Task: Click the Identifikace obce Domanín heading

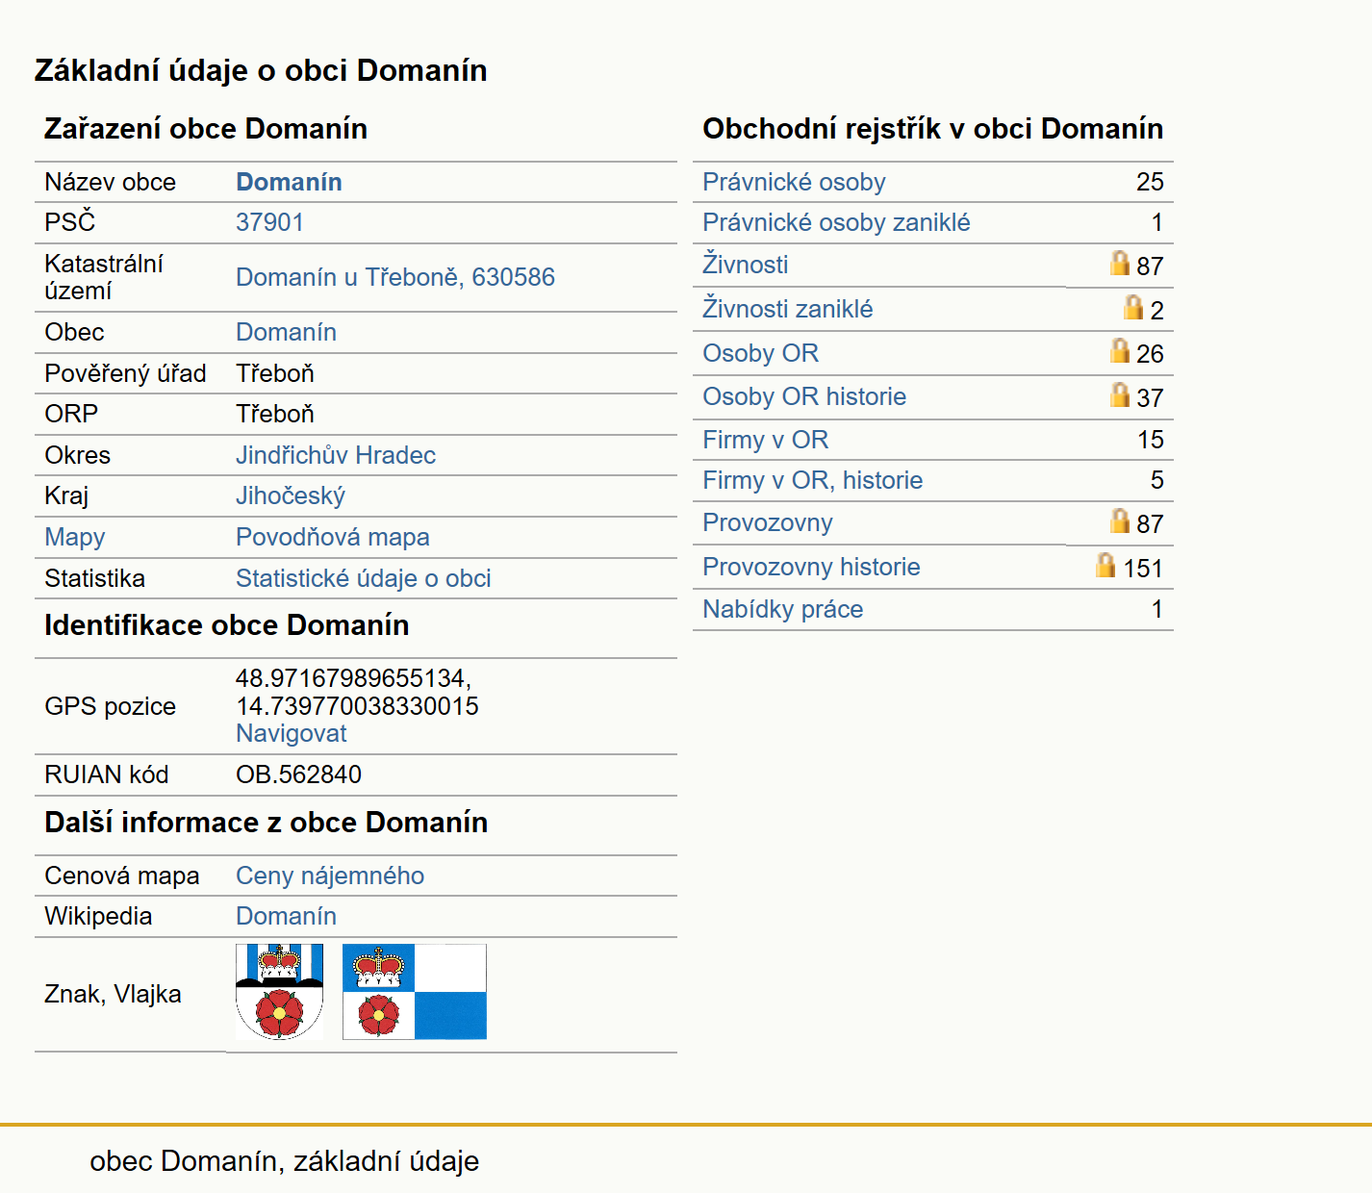Action: pyautogui.click(x=226, y=625)
